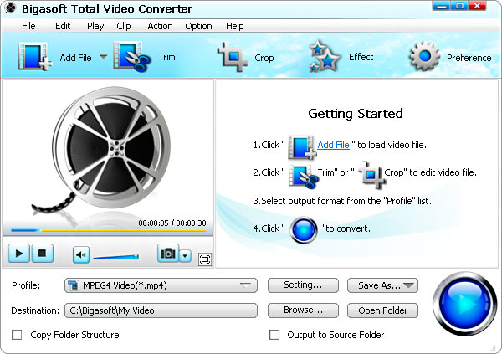Adjust the volume slider
Viewport: 502px width, 354px height.
[116, 257]
